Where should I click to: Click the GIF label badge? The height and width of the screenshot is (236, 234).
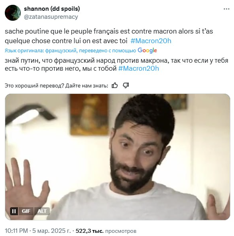[26, 211]
